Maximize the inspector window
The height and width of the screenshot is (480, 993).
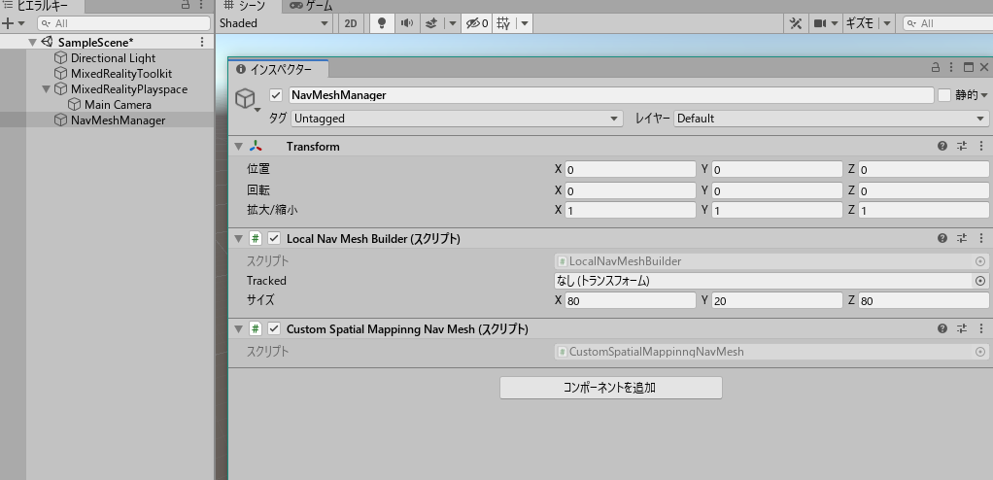969,67
